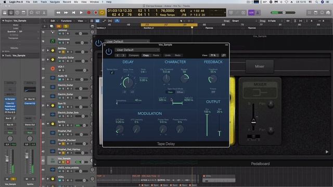The width and height of the screenshot is (333, 187).
Task: Click the plugin link chain icon
Action: click(223, 56)
